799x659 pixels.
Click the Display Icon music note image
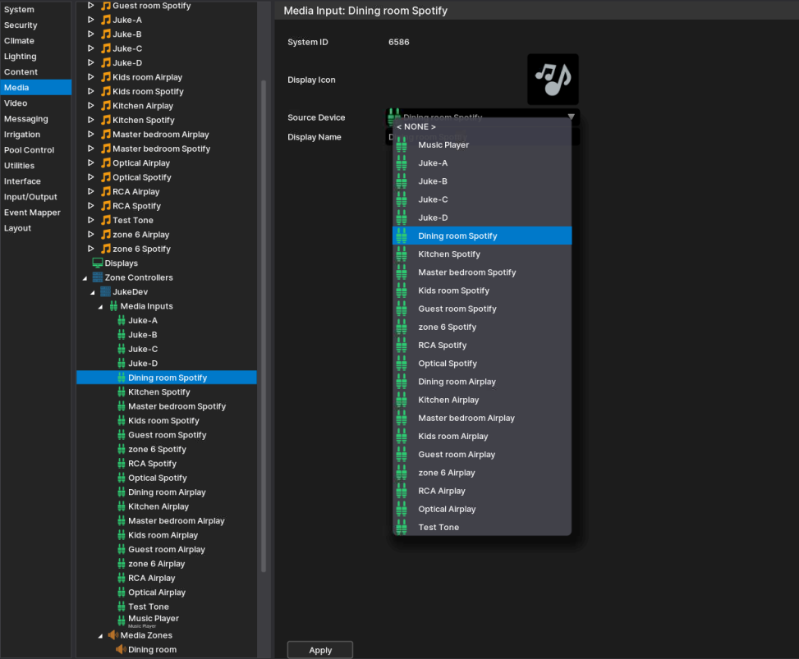553,80
